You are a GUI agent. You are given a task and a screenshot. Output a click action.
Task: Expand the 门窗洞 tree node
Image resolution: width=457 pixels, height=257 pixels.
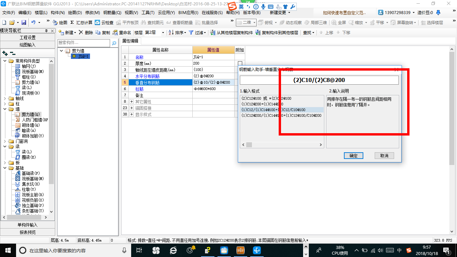(x=5, y=141)
